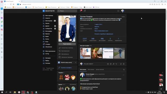
Task: Attach a photo using camera icon in post box
Action: click(x=108, y=64)
